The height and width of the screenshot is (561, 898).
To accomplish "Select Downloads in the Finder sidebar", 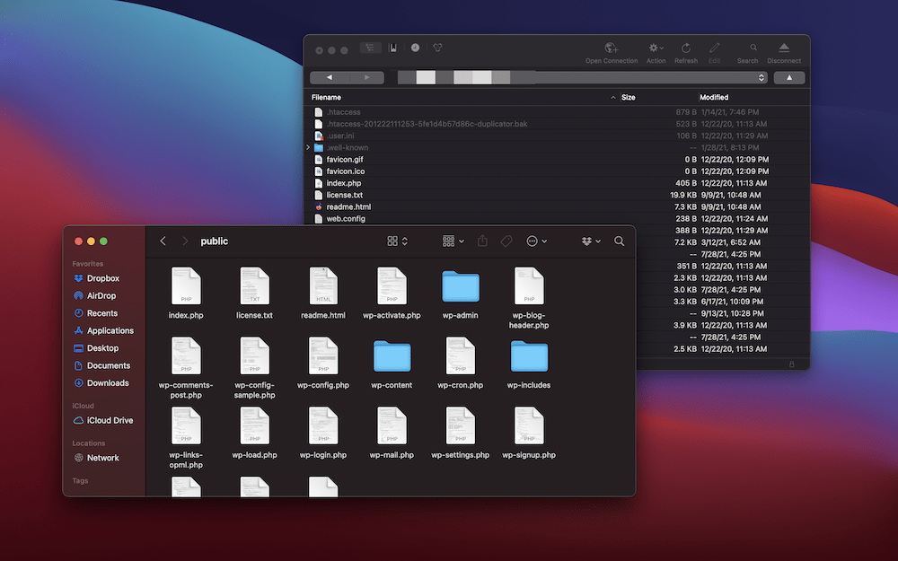I will coord(108,383).
